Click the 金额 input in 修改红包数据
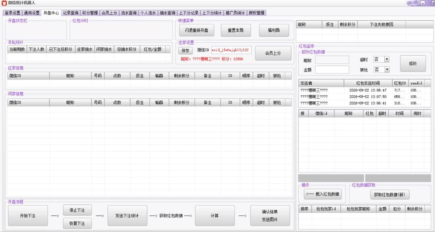 332,69
